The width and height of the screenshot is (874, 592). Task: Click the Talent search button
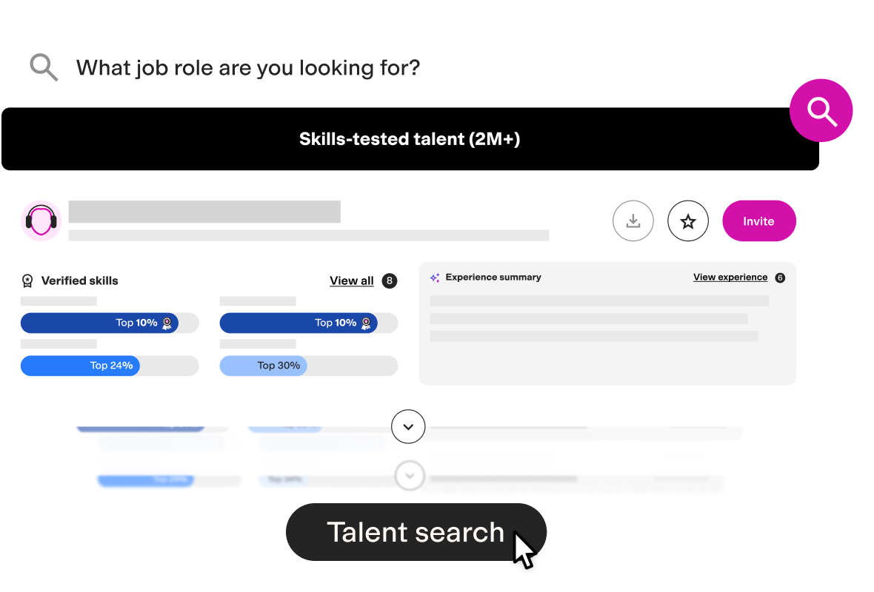coord(416,532)
